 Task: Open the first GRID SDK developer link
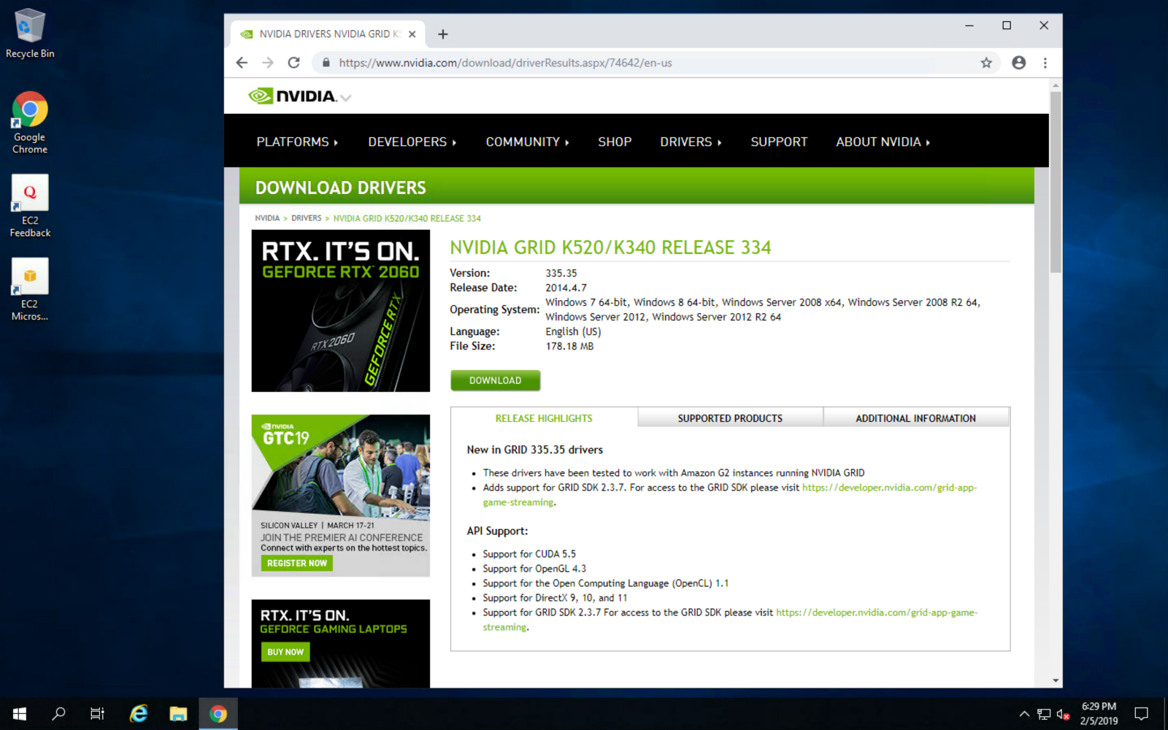pos(889,488)
